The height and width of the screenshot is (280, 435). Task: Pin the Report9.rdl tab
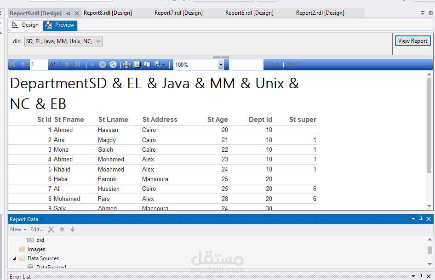coord(68,13)
